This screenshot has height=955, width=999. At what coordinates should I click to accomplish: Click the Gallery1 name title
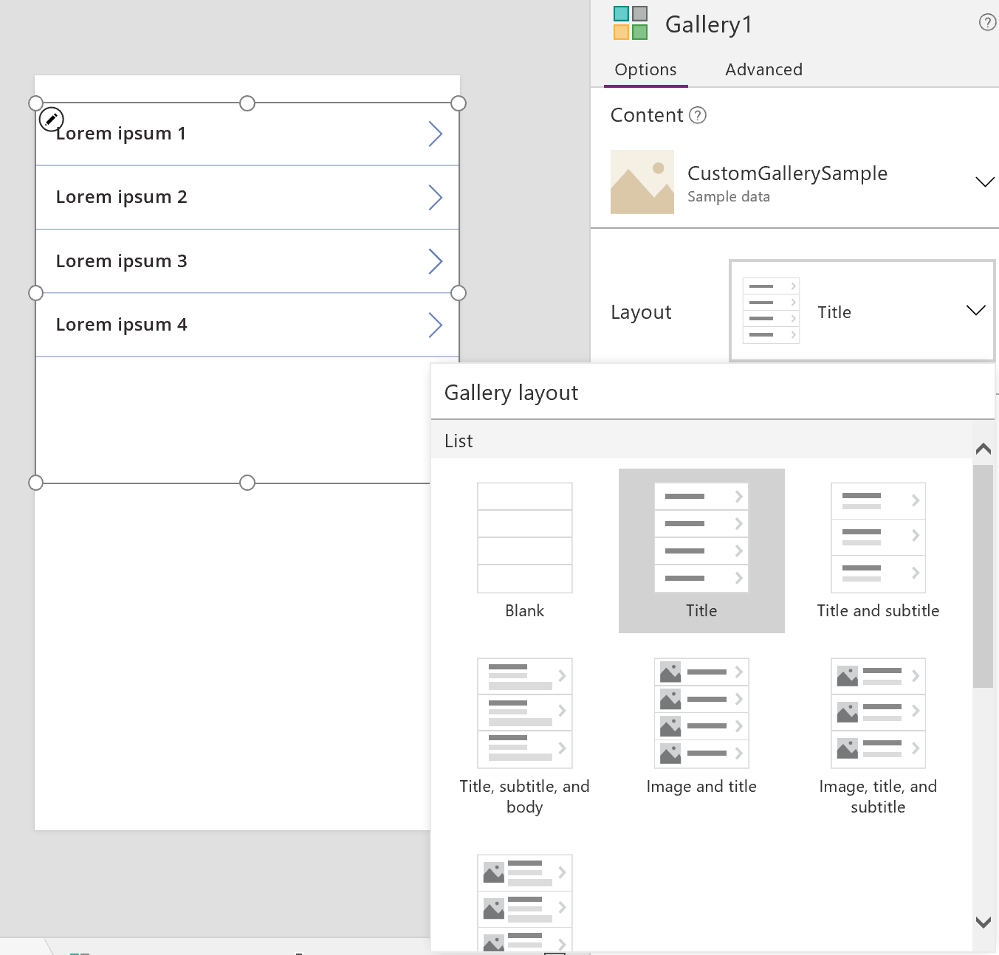[709, 24]
